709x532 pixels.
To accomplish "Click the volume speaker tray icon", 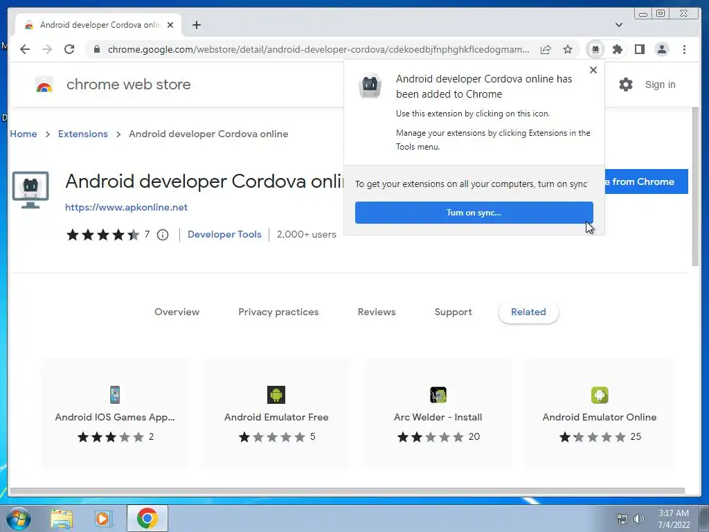I will pos(639,519).
